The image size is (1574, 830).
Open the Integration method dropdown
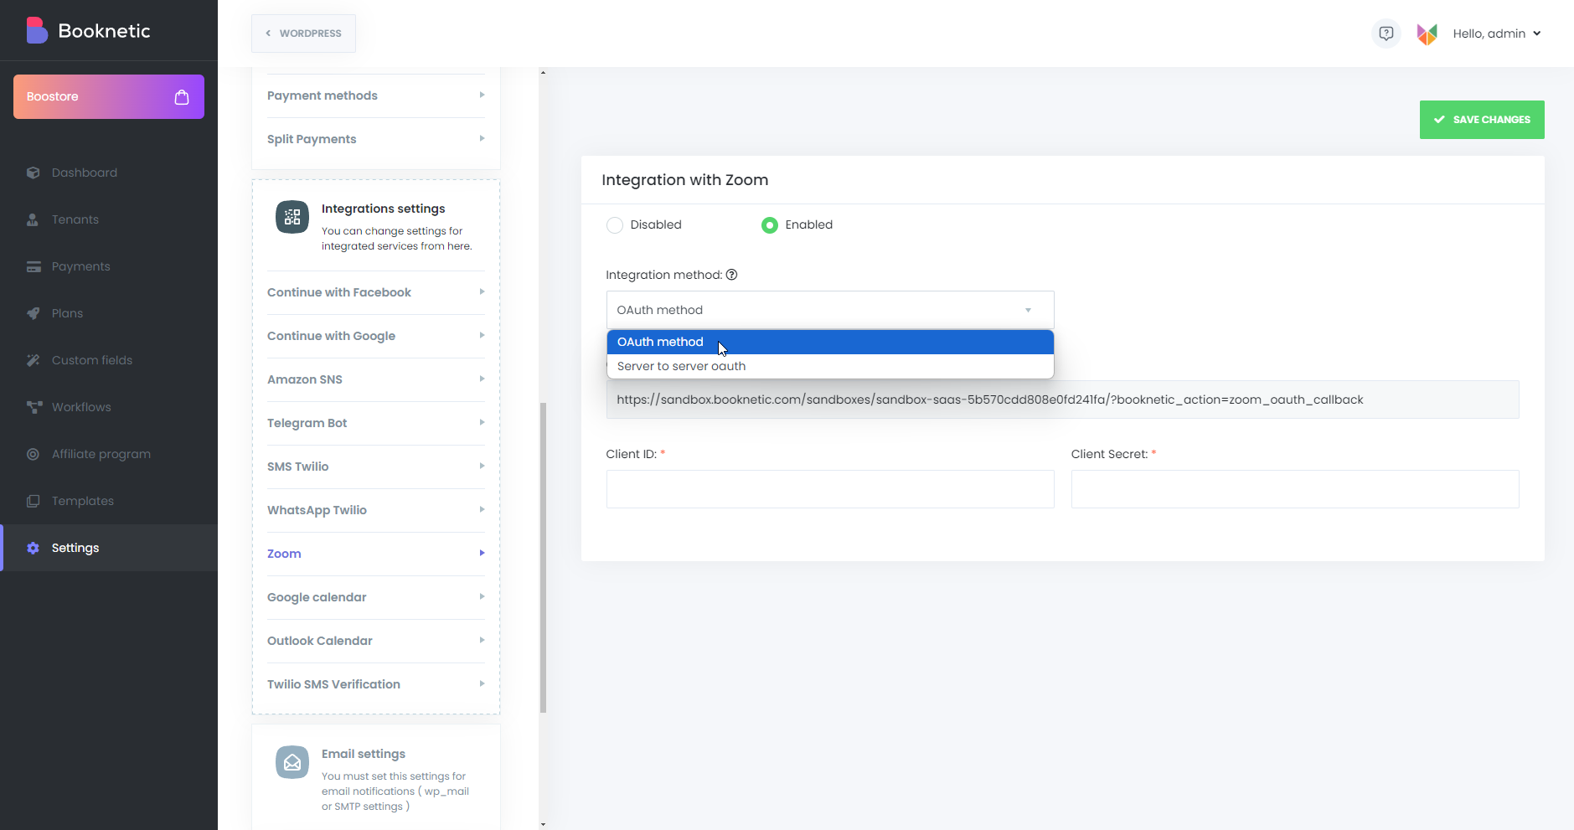click(830, 310)
